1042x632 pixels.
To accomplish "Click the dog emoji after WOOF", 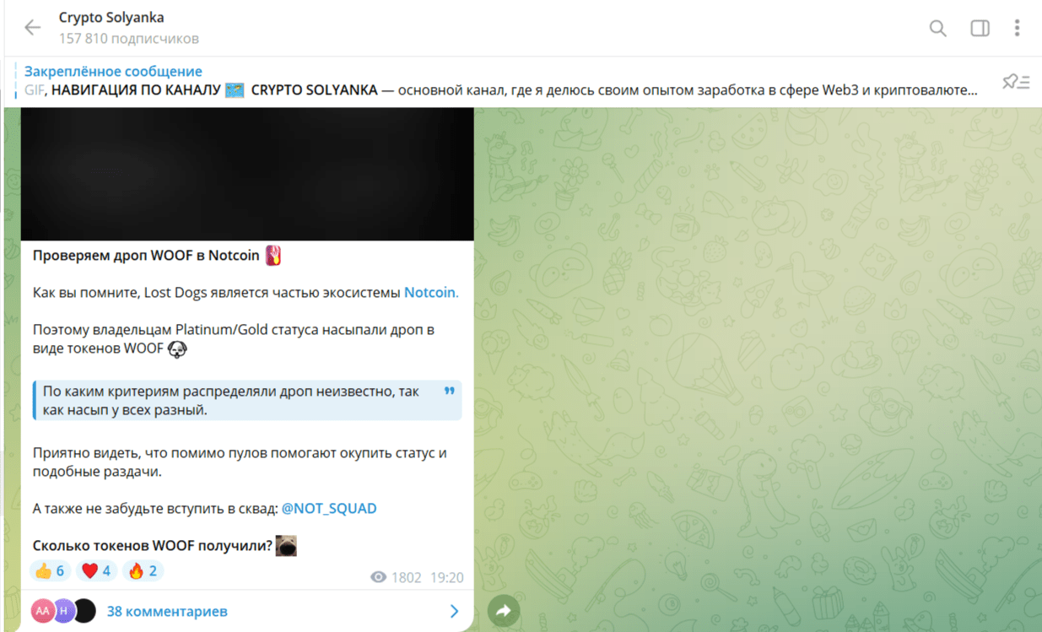I will tap(177, 348).
